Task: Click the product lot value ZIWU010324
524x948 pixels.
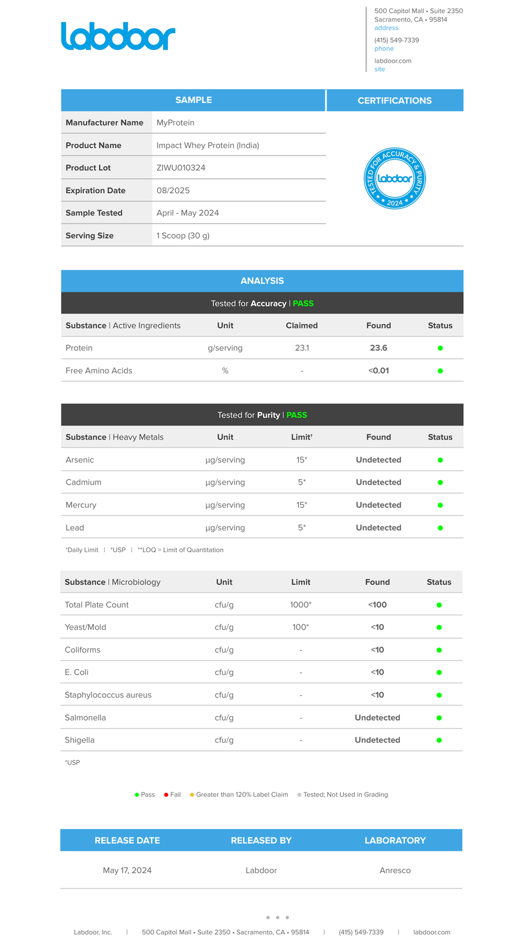Action: tap(181, 168)
